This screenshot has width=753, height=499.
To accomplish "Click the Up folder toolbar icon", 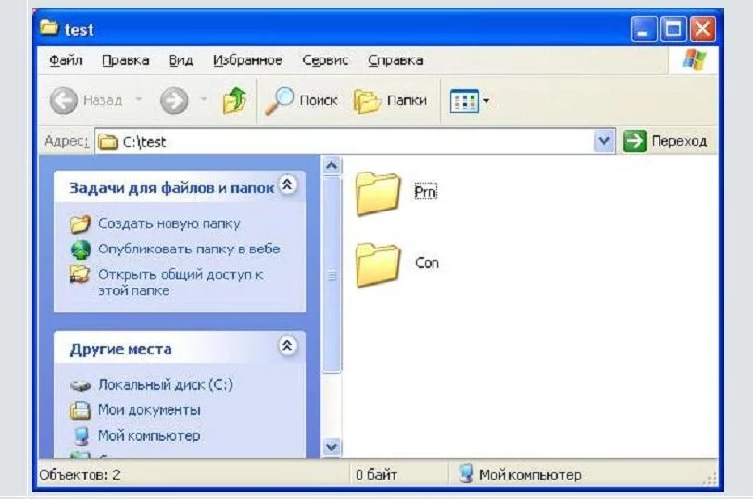I will coord(235,100).
